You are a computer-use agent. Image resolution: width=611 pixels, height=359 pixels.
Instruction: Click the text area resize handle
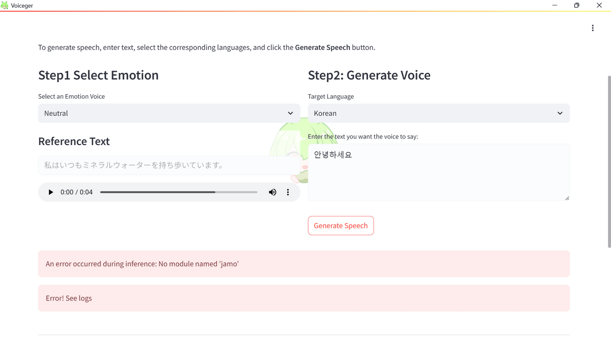(567, 198)
